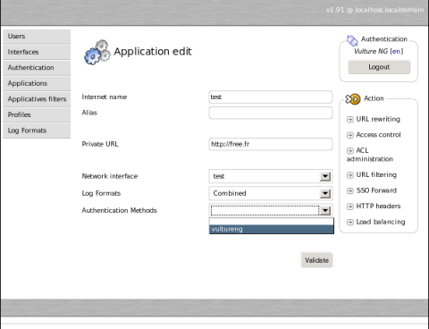Click the icon beside SSO Forward
Viewport: 429px width, 329px height.
coord(350,190)
